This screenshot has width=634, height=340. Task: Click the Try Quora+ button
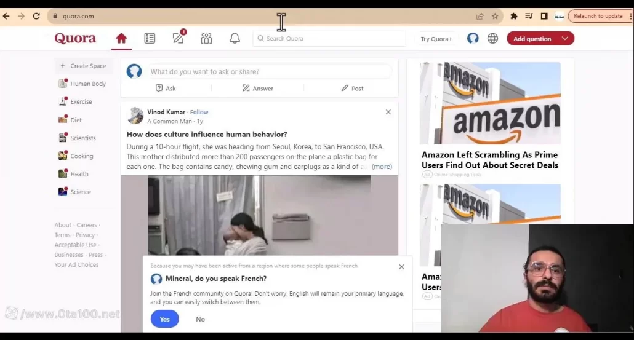436,39
